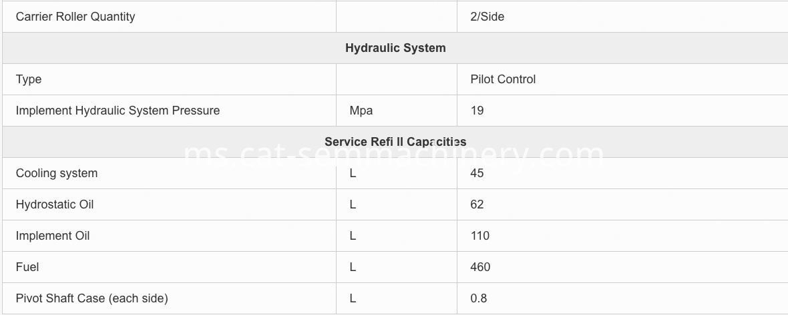
Task: Select the Type row label
Action: [x=29, y=79]
